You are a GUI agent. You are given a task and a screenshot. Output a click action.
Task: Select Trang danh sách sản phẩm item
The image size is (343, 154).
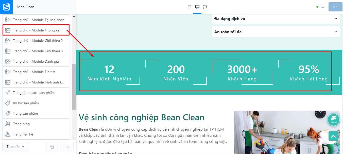36,93
